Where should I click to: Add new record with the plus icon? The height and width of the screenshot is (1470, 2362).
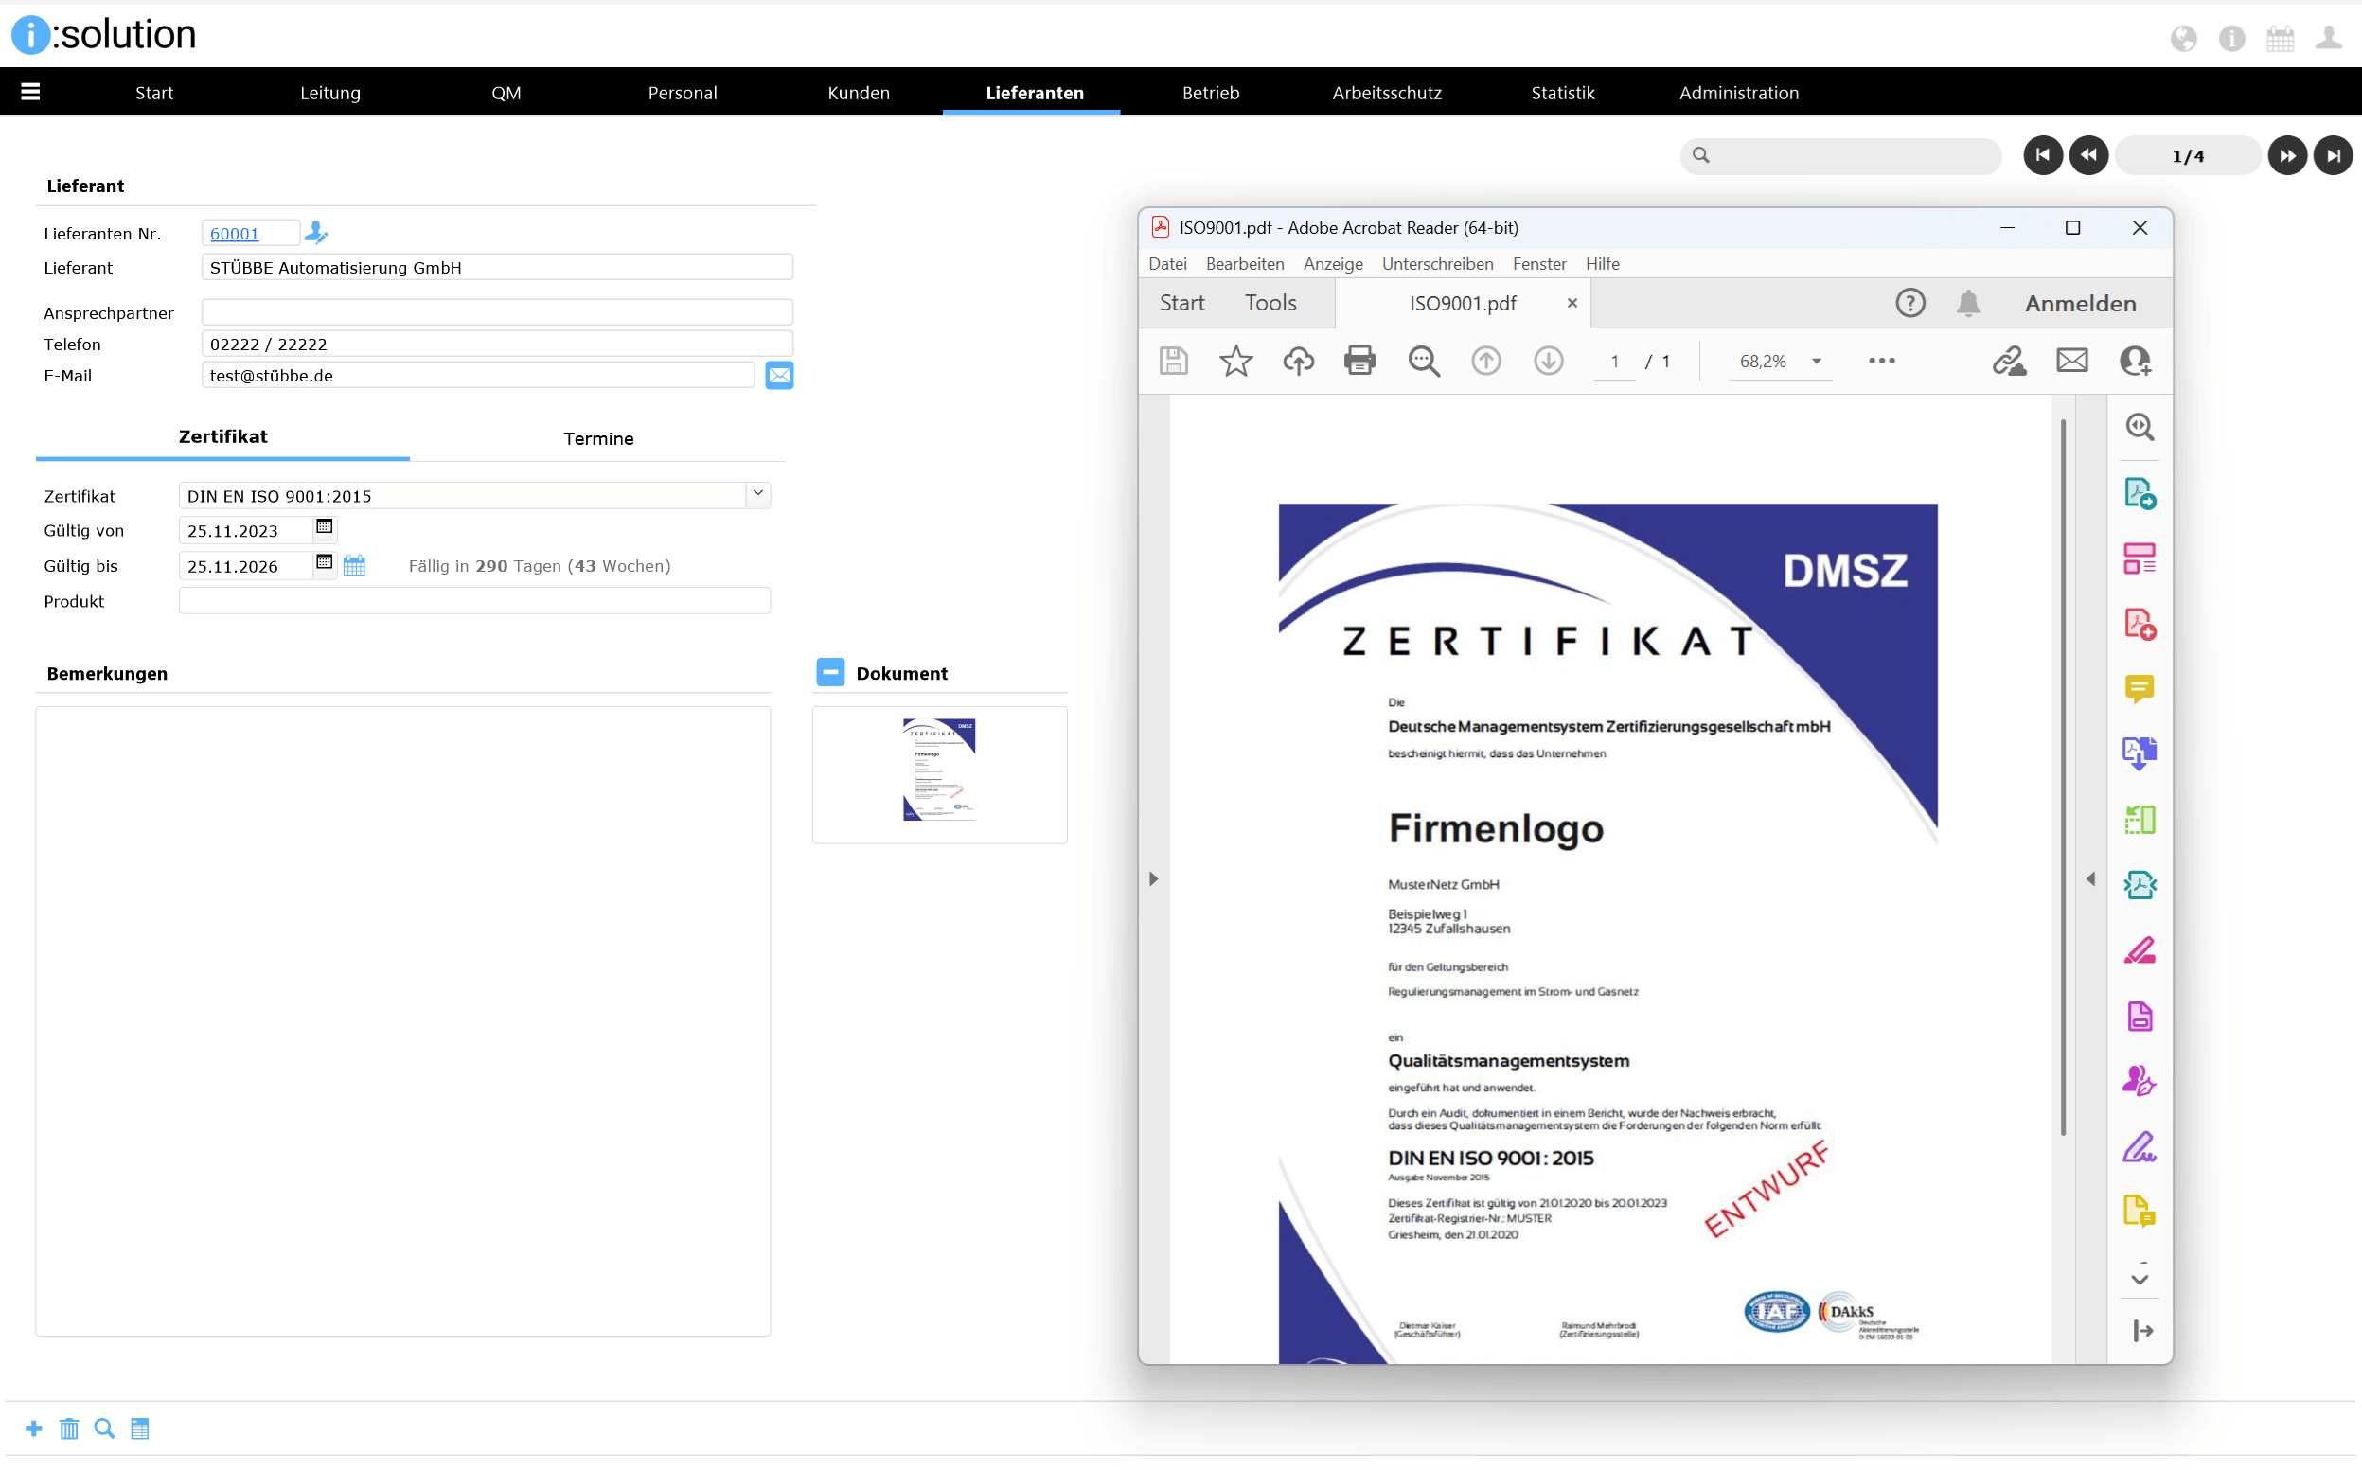pyautogui.click(x=33, y=1428)
